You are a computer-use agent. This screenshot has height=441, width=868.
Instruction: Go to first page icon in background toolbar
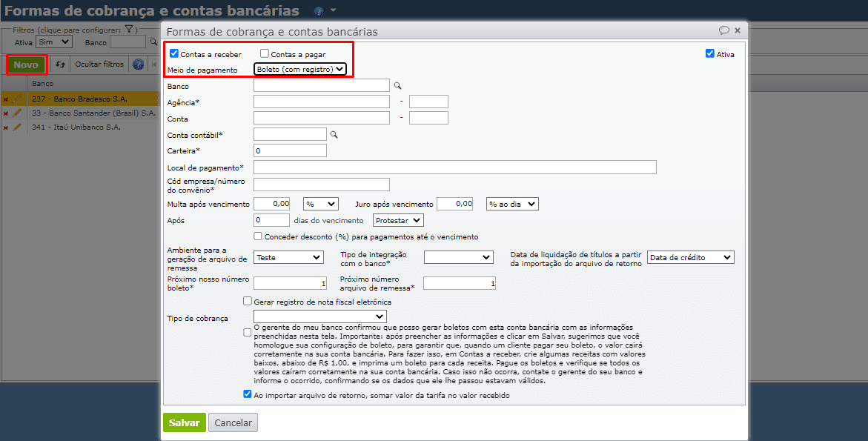154,64
